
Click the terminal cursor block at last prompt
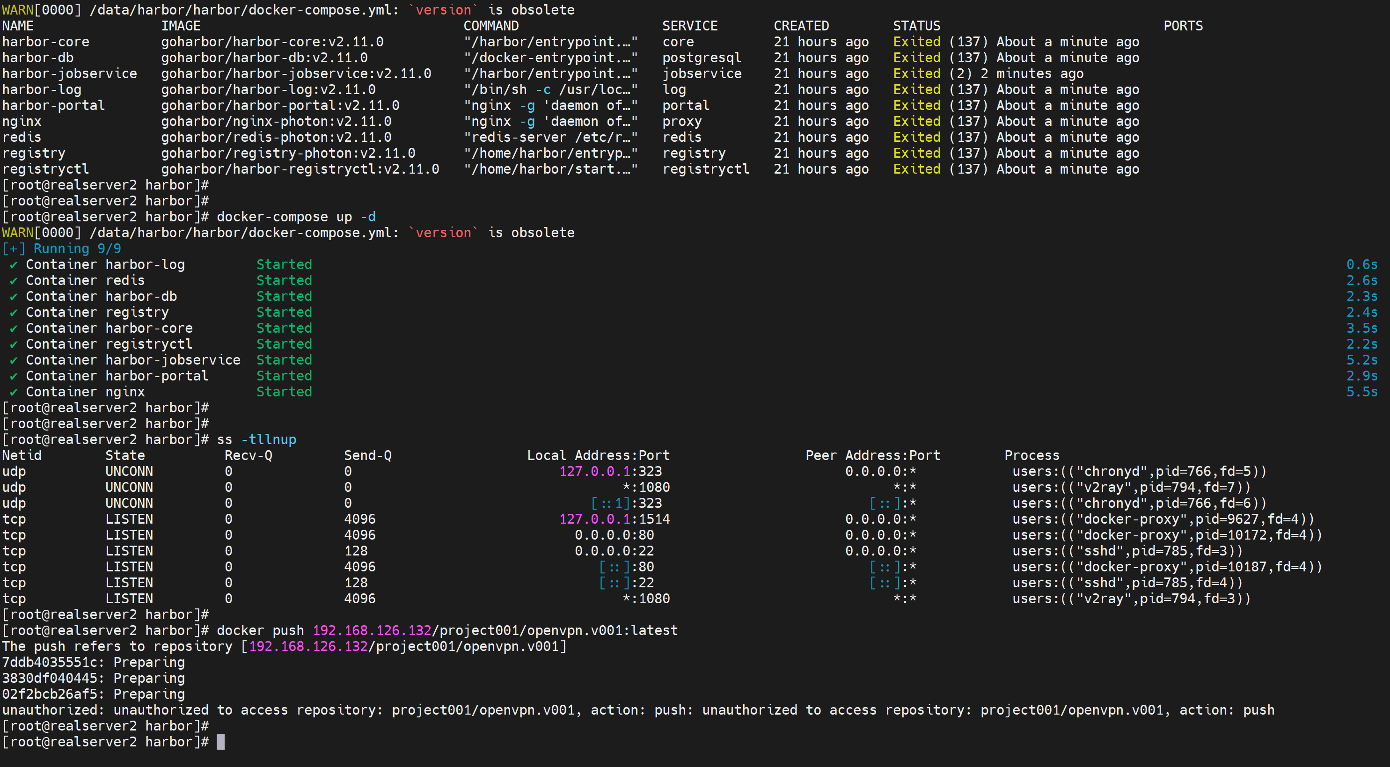coord(220,742)
